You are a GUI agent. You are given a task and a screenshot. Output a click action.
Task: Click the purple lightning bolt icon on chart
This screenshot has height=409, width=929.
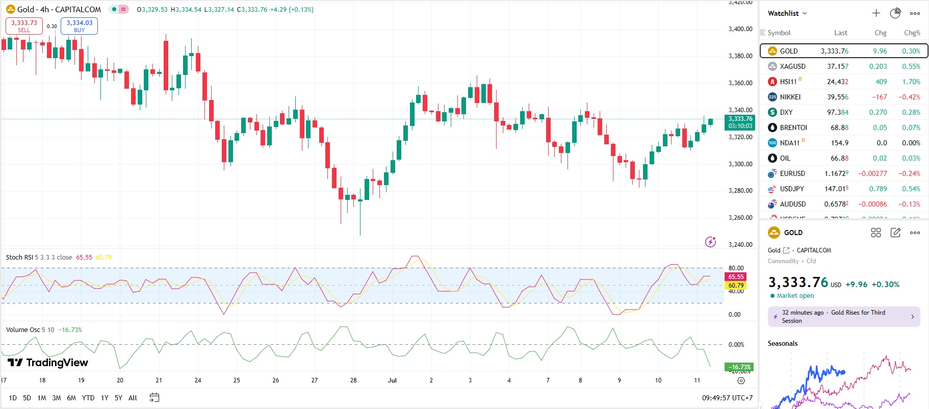(x=710, y=241)
